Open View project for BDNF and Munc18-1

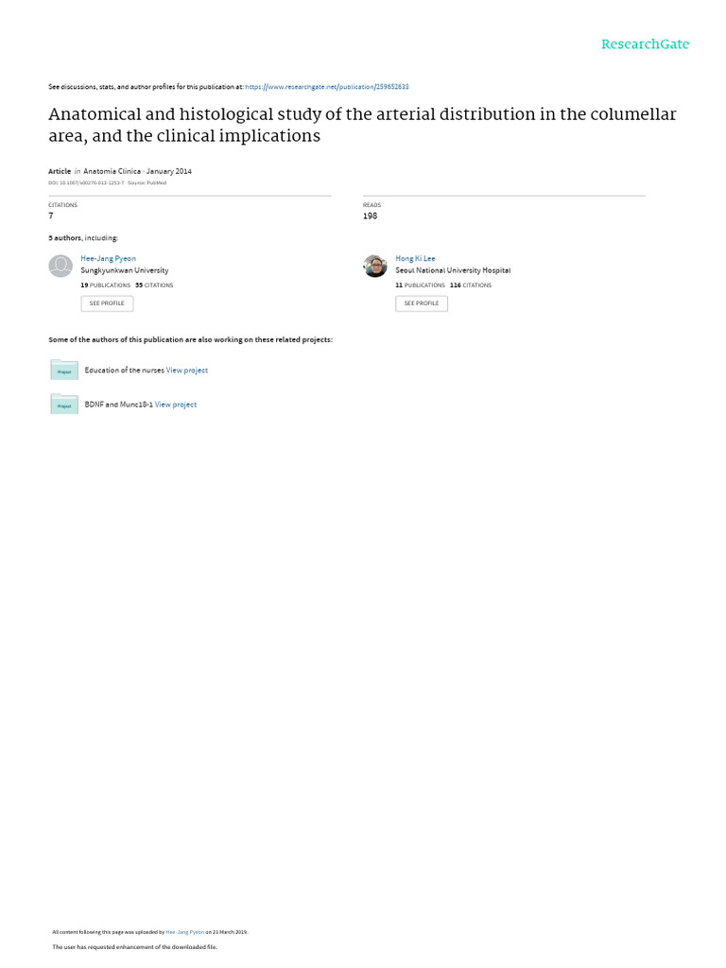click(176, 405)
